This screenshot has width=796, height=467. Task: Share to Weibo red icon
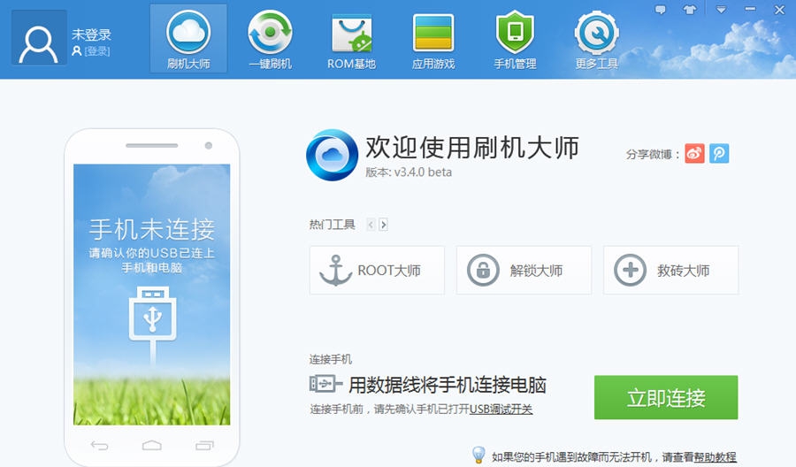click(694, 153)
